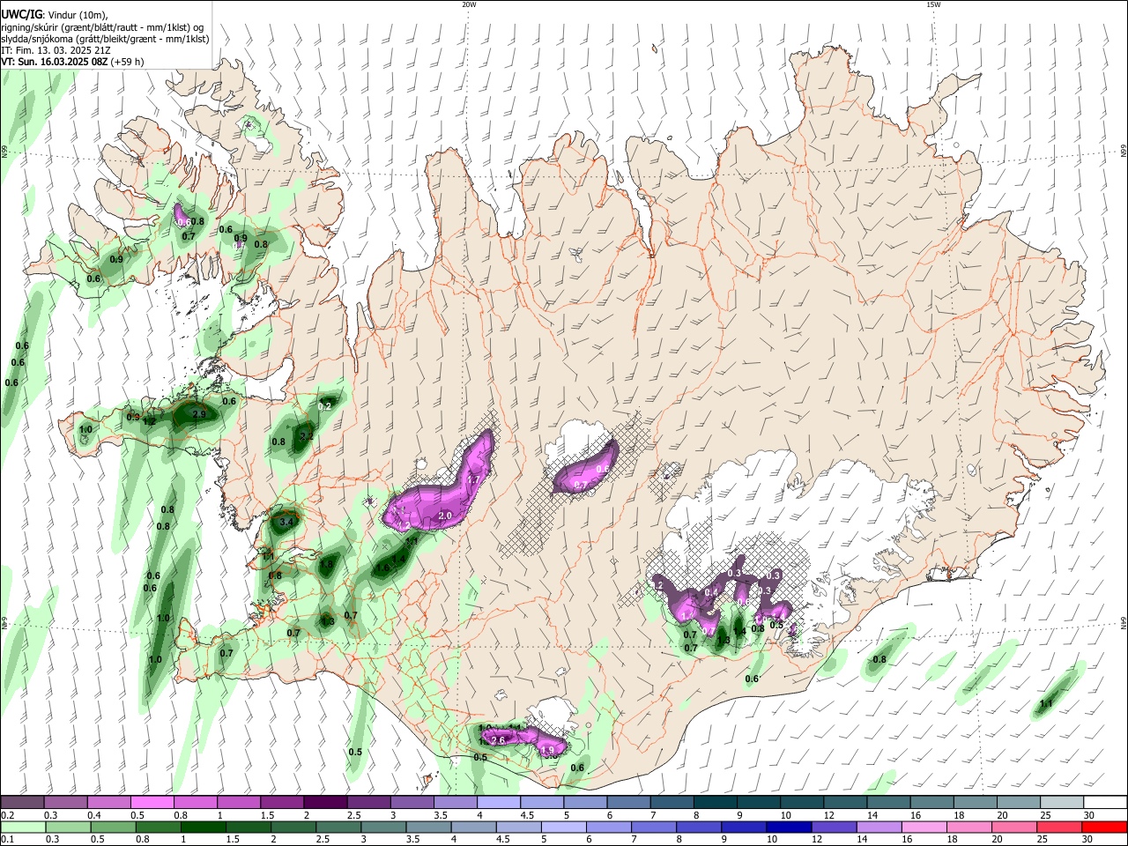
Task: Click the '2.6' value near the south coast
Action: (498, 740)
